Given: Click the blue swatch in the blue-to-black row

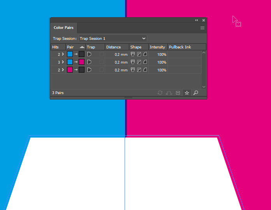Looking at the screenshot, I should coord(70,54).
